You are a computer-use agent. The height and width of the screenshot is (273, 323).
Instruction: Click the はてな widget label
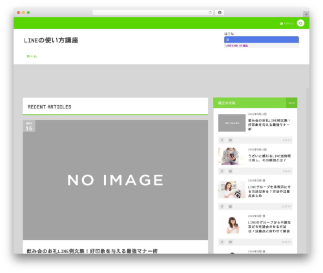(x=229, y=34)
